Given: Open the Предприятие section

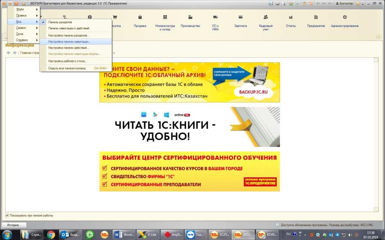Looking at the screenshot, I should click(x=316, y=21).
